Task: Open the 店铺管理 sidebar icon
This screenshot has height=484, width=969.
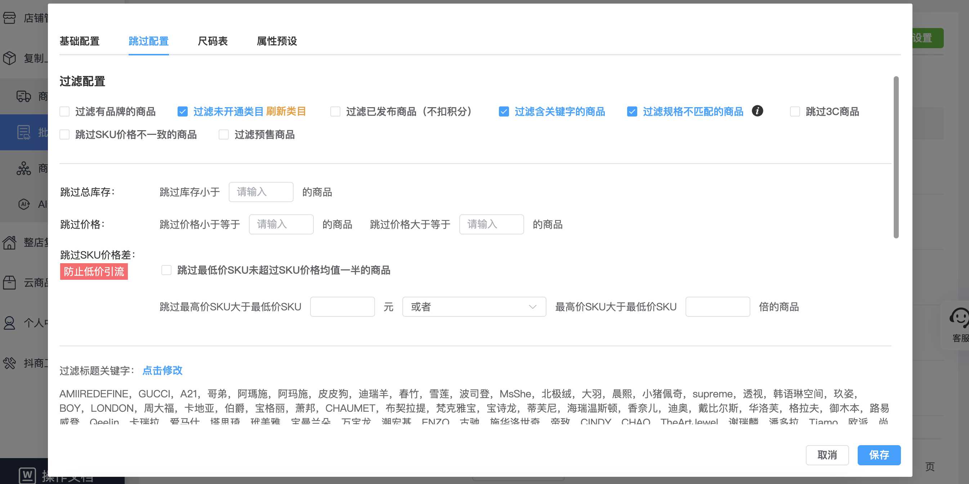Action: (x=9, y=18)
